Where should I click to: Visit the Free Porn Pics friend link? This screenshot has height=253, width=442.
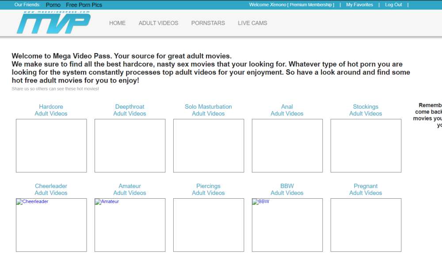[x=84, y=5]
